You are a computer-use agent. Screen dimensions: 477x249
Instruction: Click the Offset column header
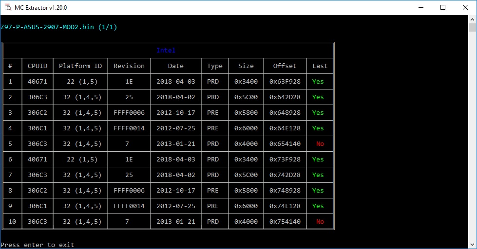coord(285,66)
